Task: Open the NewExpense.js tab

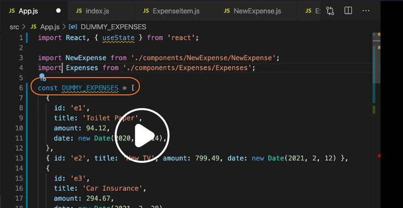Action: tap(256, 11)
